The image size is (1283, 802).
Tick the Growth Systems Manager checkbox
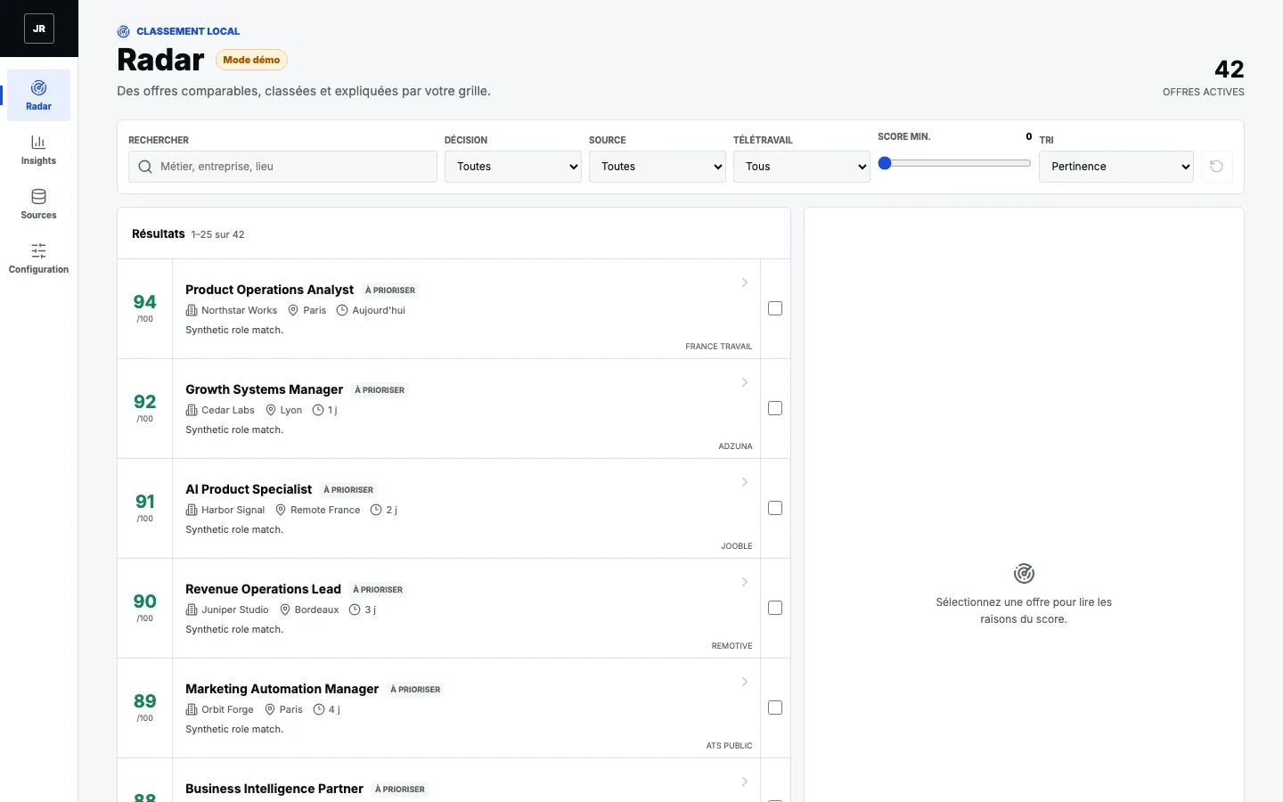click(x=775, y=408)
